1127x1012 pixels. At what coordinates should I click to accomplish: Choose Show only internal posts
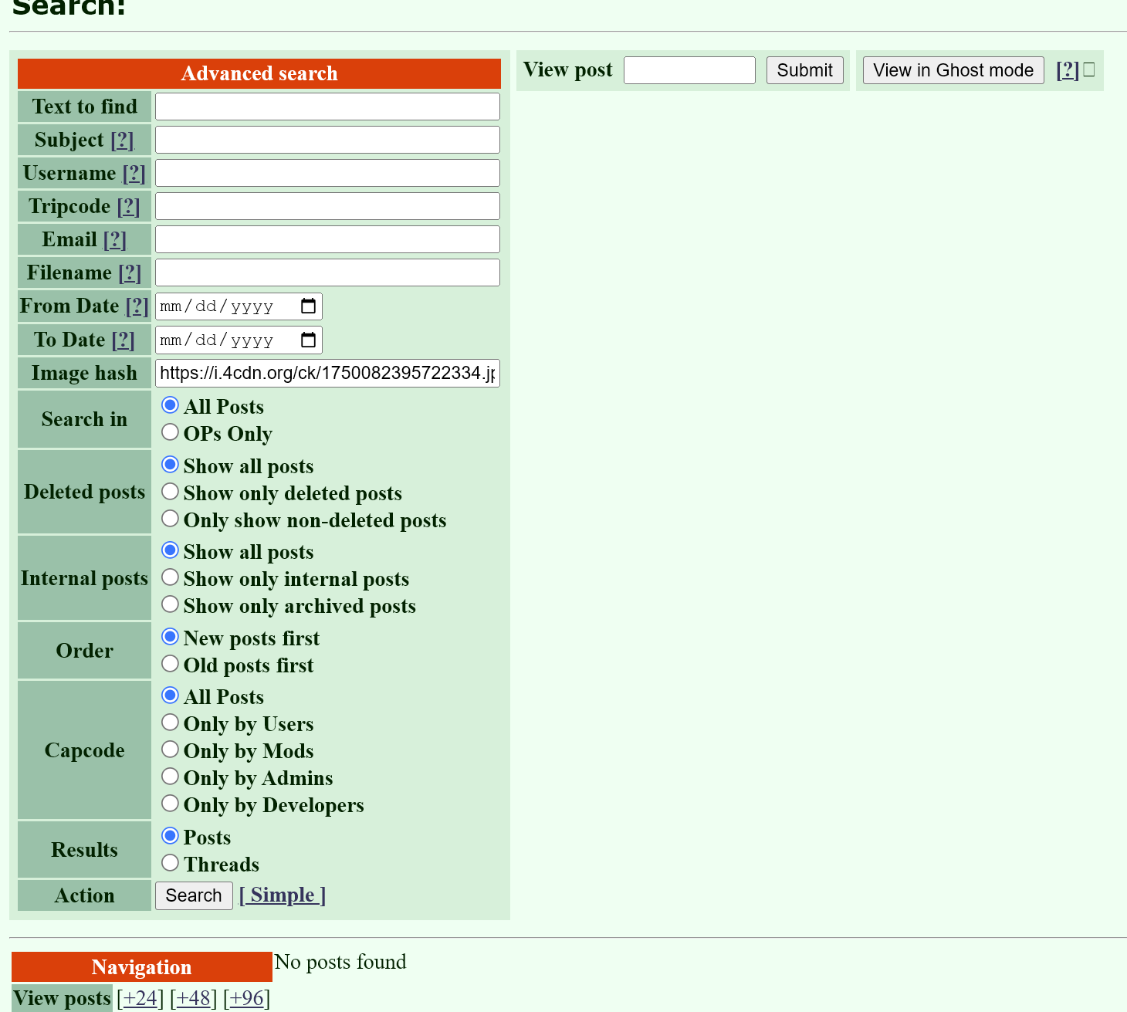(x=170, y=577)
